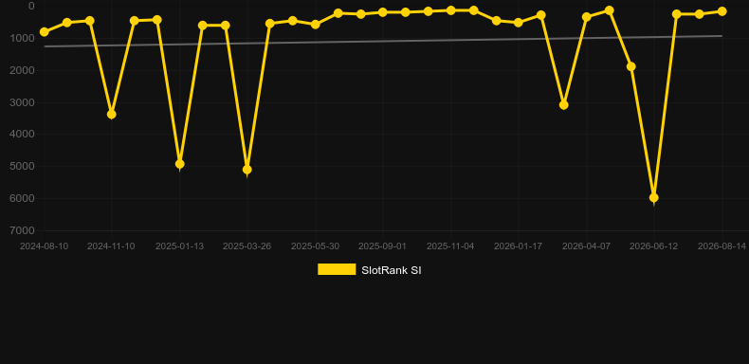Click the yellow SlotRank SI legend swatch
Image resolution: width=749 pixels, height=364 pixels.
pos(337,269)
